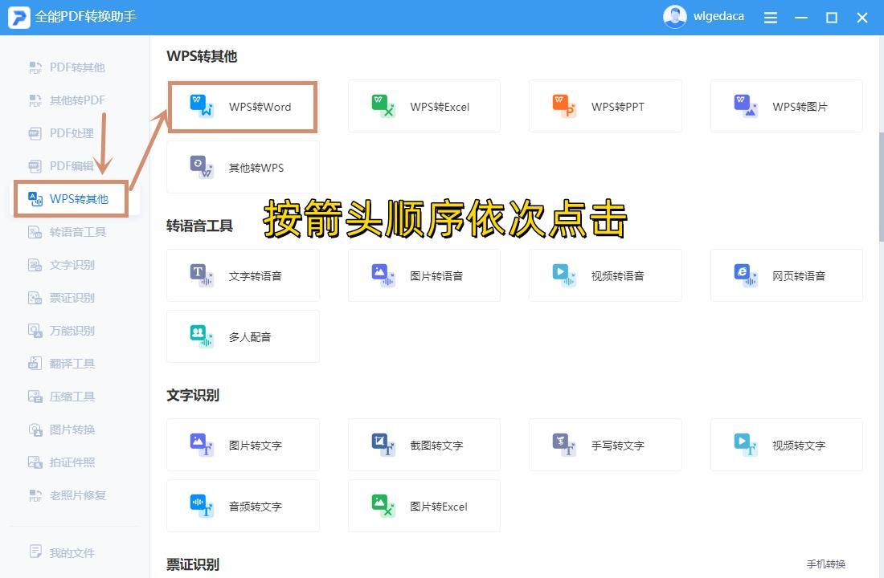
Task: Open 拍证件照 in the sidebar
Action: [61, 462]
